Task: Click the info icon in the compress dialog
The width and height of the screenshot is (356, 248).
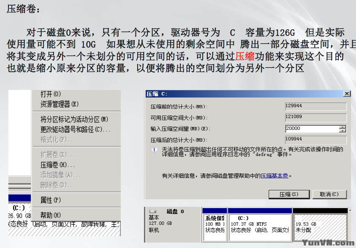Action: [154, 150]
